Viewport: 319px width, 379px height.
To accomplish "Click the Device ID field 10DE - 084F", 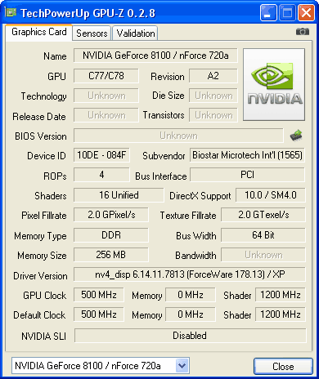I will (x=101, y=155).
